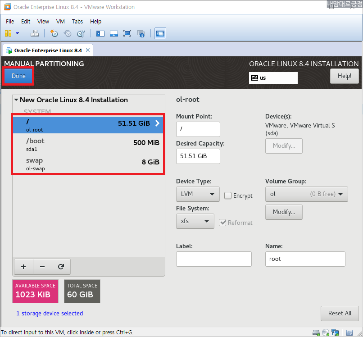Remove selected mount point with minus button

42,267
